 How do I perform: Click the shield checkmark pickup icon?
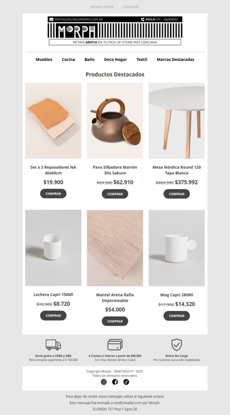(x=177, y=345)
